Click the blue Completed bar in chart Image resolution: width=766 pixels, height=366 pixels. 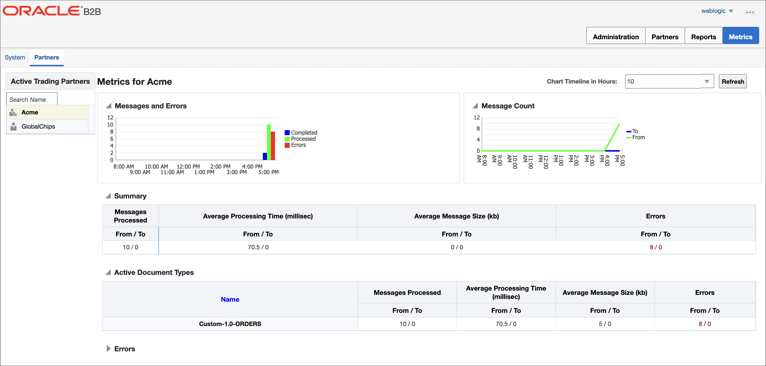point(265,156)
